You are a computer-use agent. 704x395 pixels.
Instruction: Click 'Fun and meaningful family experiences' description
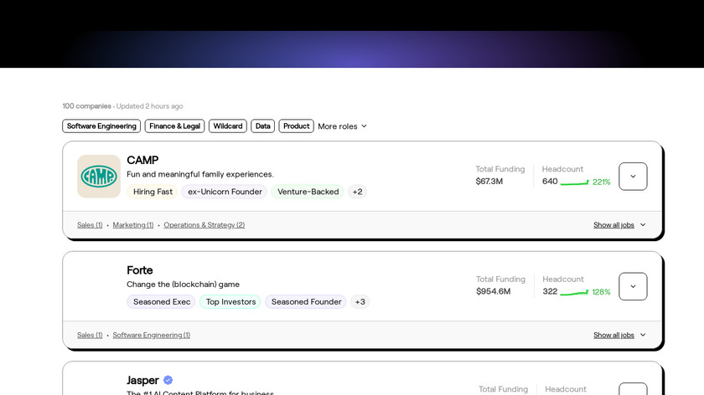click(x=200, y=174)
